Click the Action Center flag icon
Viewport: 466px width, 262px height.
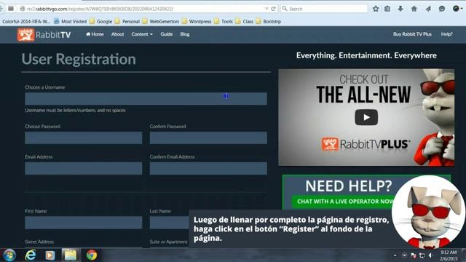coord(413,255)
